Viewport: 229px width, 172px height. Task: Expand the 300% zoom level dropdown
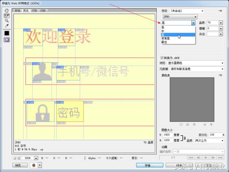(x=36, y=158)
